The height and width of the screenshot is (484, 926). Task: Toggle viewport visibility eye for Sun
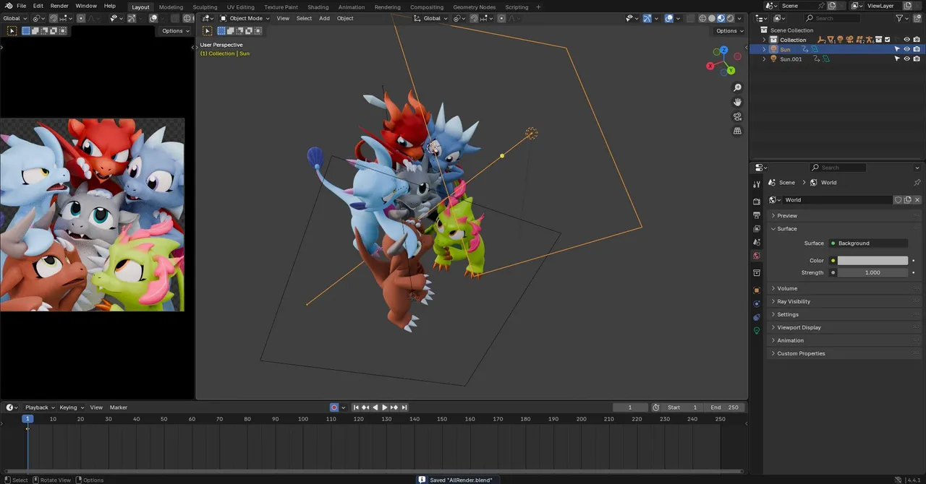point(906,49)
